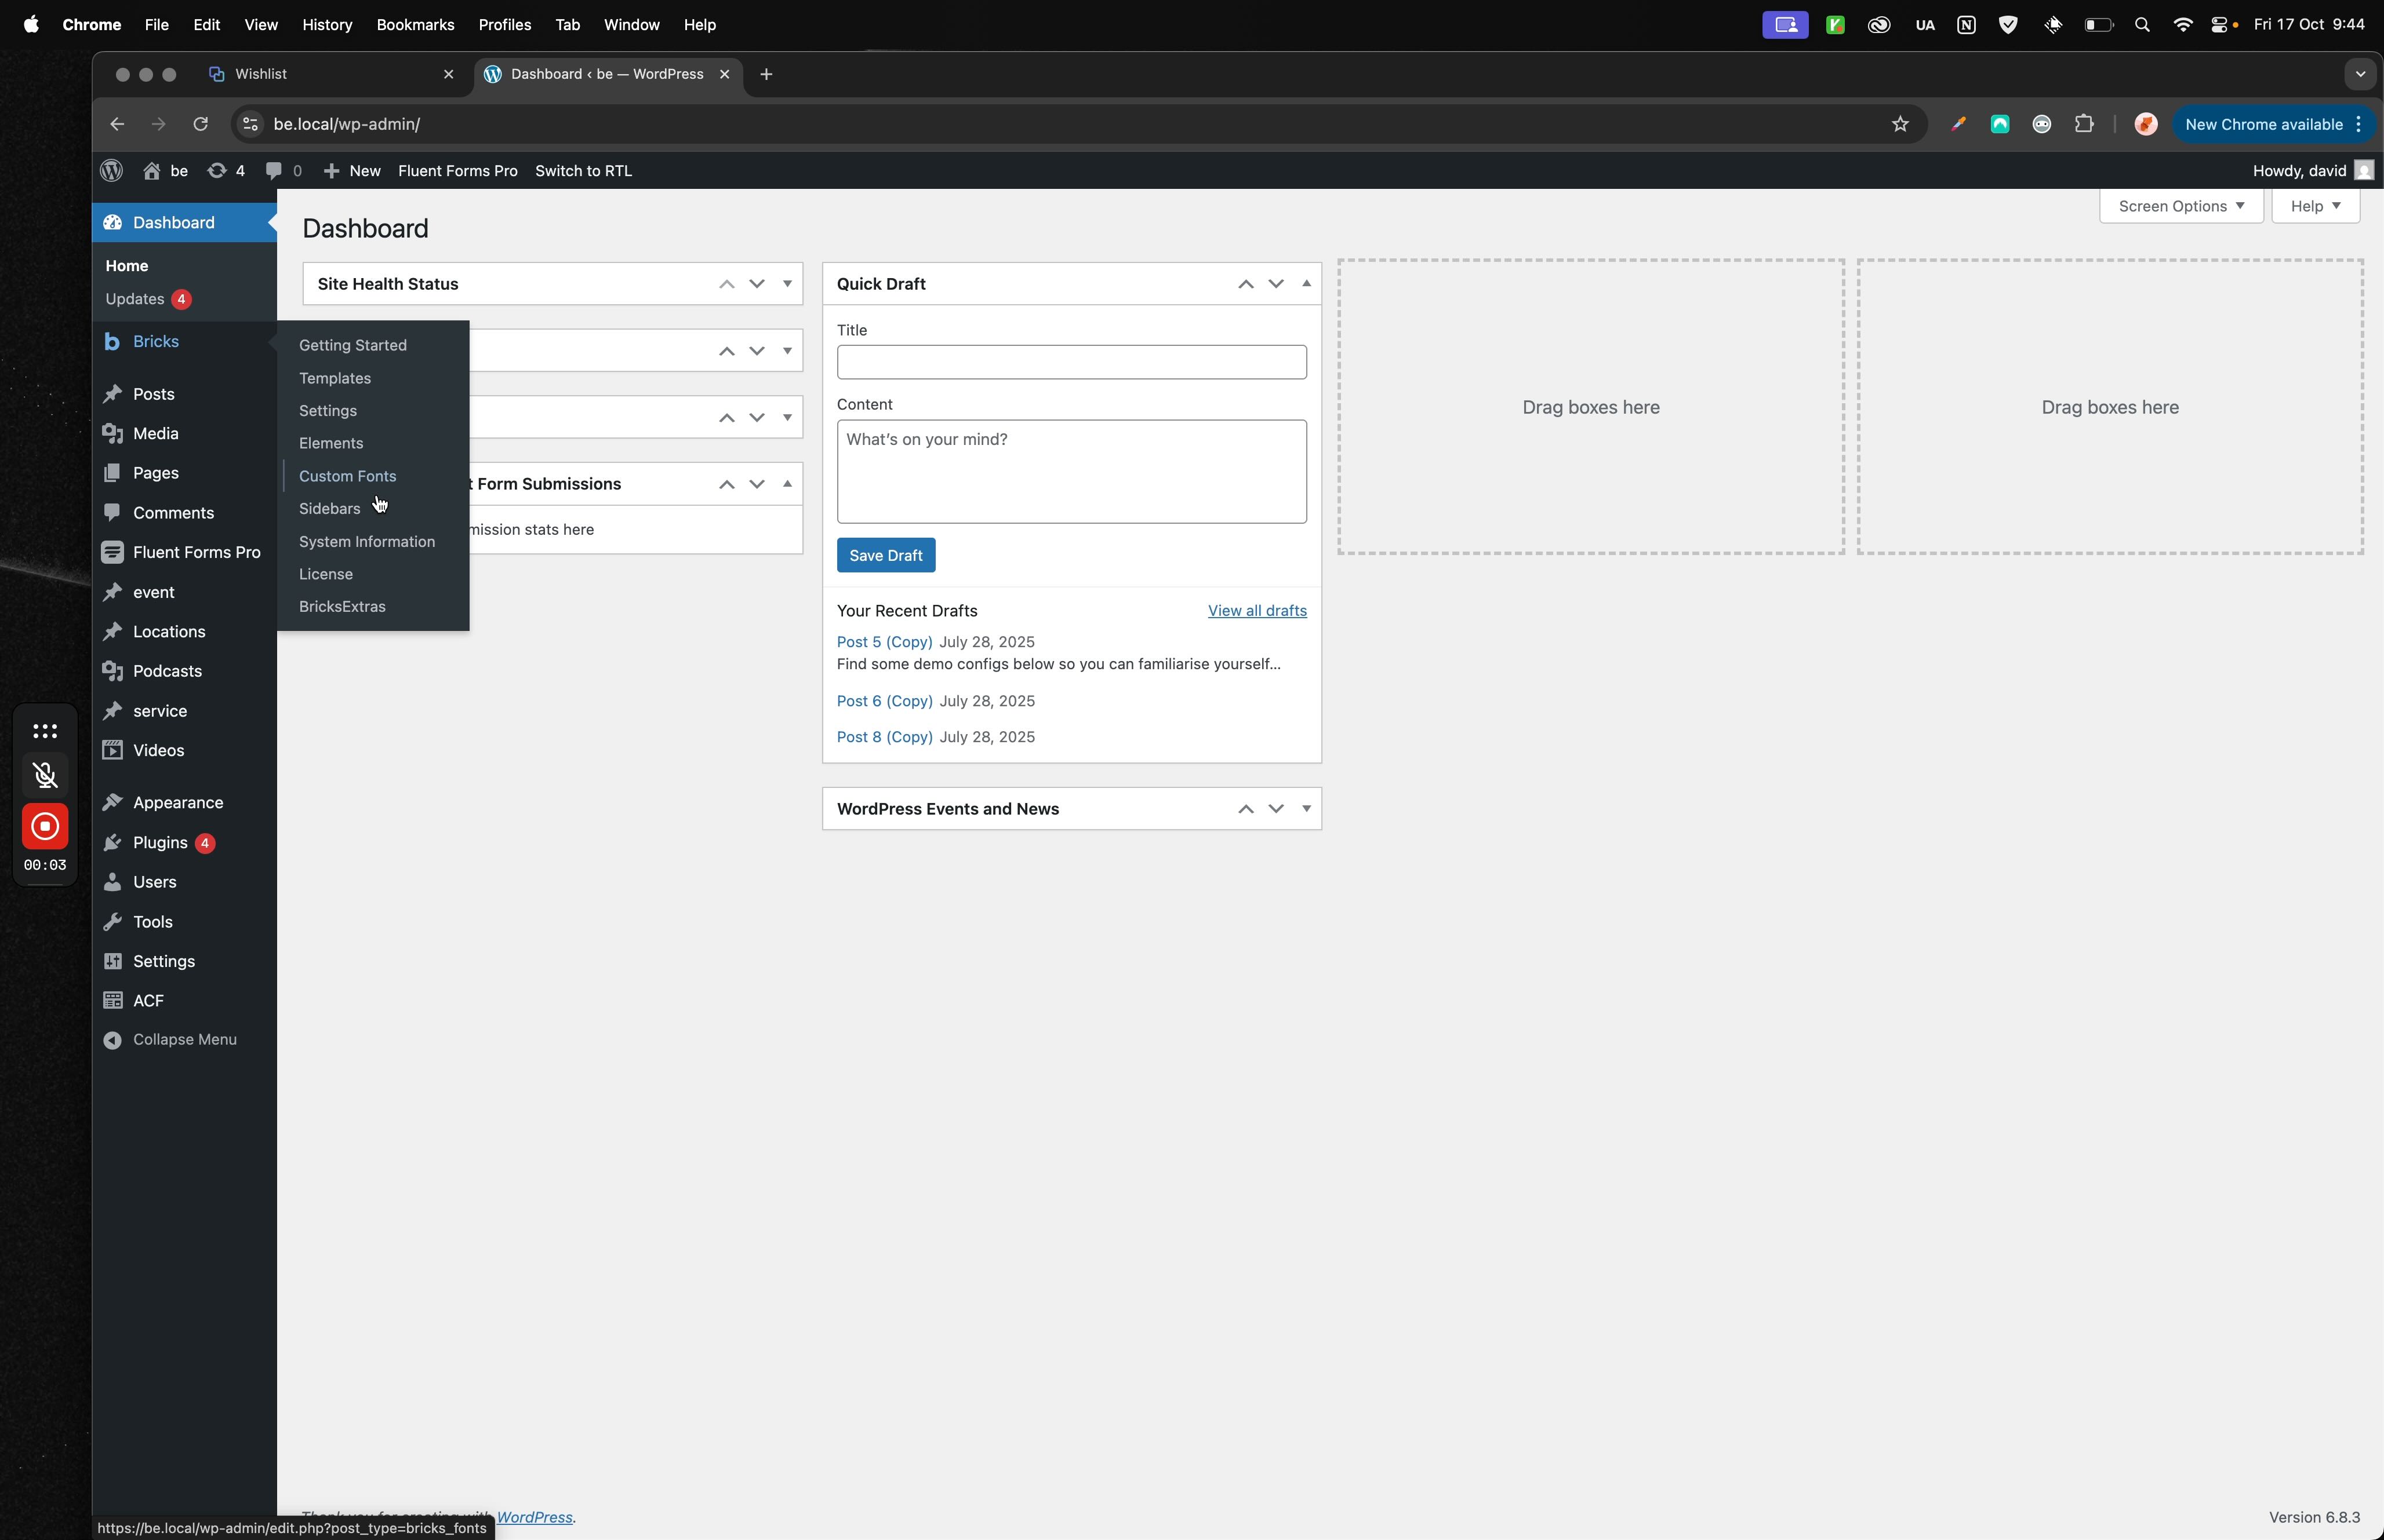Bookmark this page with the star icon
Image resolution: width=2384 pixels, height=1540 pixels.
click(1900, 124)
